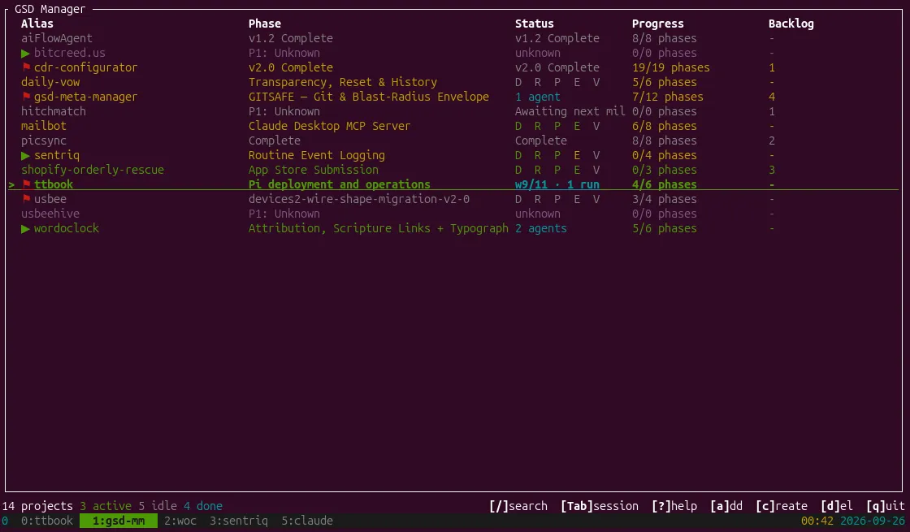Click the Phase column header
Screen dimensions: 910x532
[x=265, y=24]
